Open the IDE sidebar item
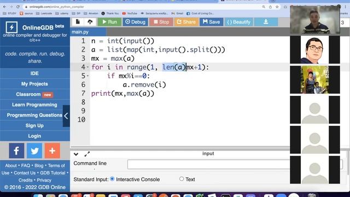 34,73
